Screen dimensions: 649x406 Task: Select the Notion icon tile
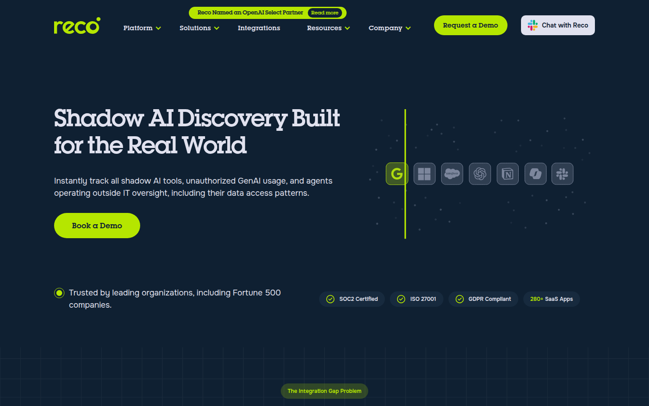click(x=507, y=174)
